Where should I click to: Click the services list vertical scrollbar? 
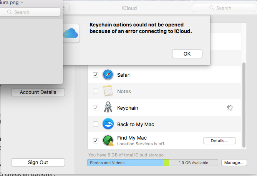(x=244, y=105)
